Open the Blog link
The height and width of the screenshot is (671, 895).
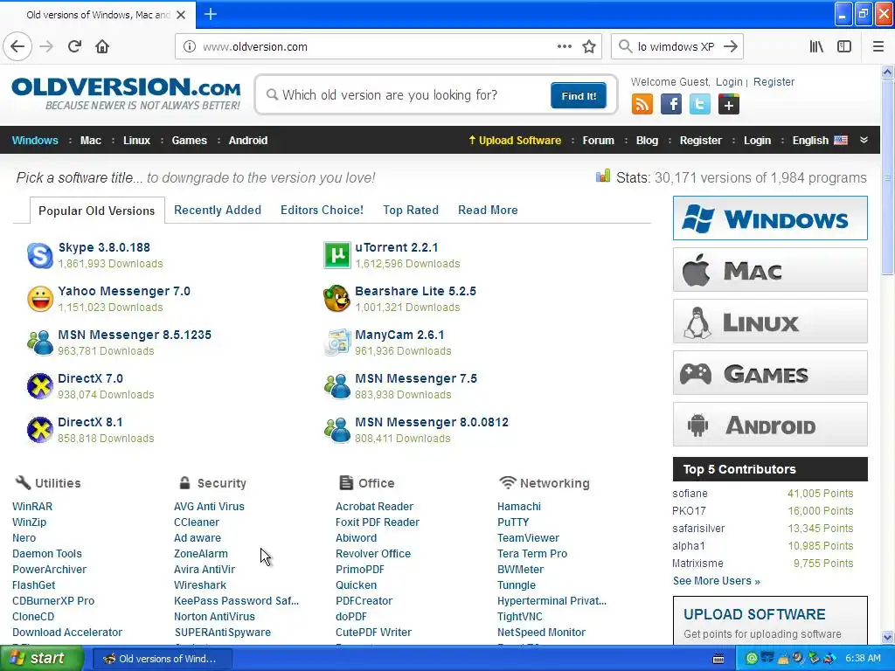[648, 141]
